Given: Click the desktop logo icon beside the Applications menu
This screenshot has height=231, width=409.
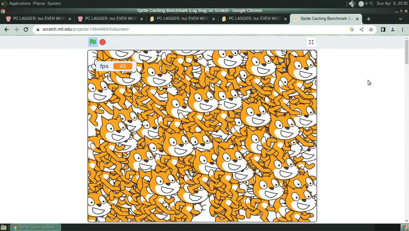Looking at the screenshot, I should [4, 4].
